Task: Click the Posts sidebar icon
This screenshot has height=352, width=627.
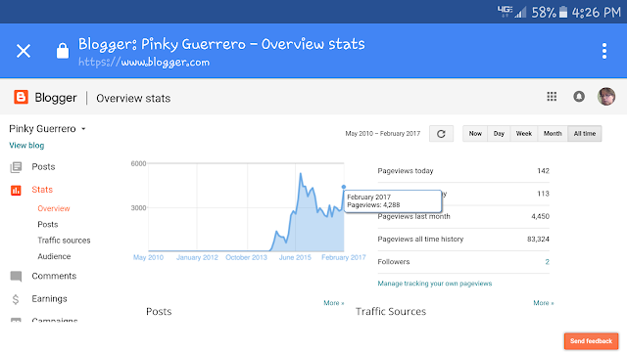Action: tap(16, 167)
